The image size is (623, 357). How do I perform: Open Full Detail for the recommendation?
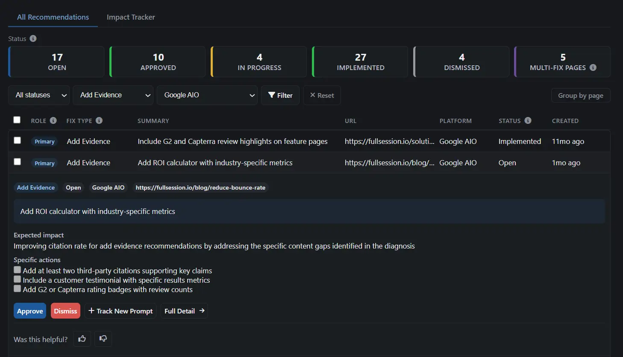coord(184,311)
